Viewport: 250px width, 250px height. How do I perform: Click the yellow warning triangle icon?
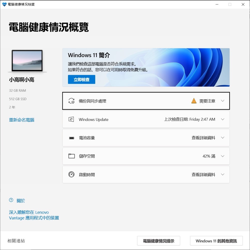click(194, 101)
